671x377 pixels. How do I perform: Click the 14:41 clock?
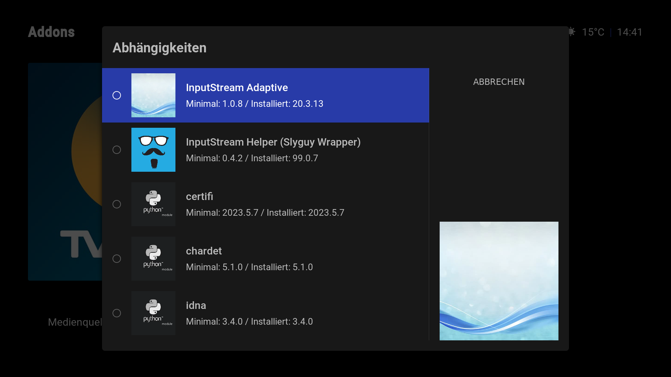tap(629, 32)
